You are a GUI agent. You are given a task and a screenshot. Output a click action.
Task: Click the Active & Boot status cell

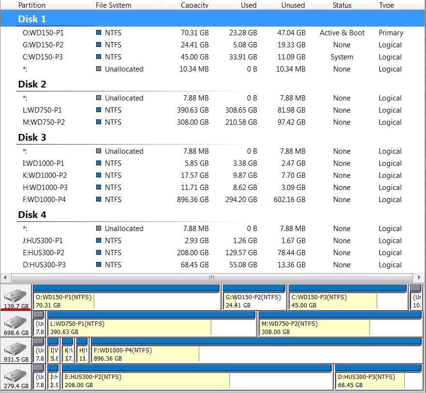[342, 33]
